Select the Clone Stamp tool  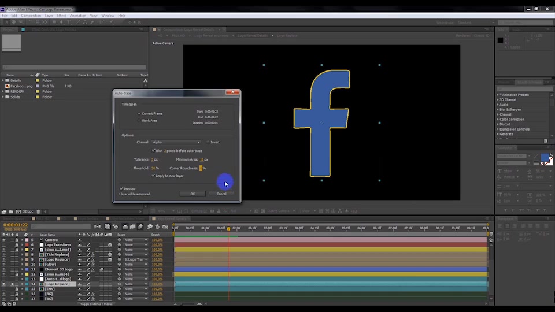pyautogui.click(x=85, y=22)
